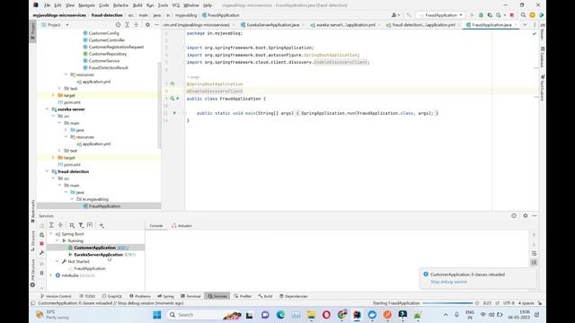The height and width of the screenshot is (323, 575).
Task: Toggle soft-wrap icon in console right strip
Action: (x=534, y=253)
